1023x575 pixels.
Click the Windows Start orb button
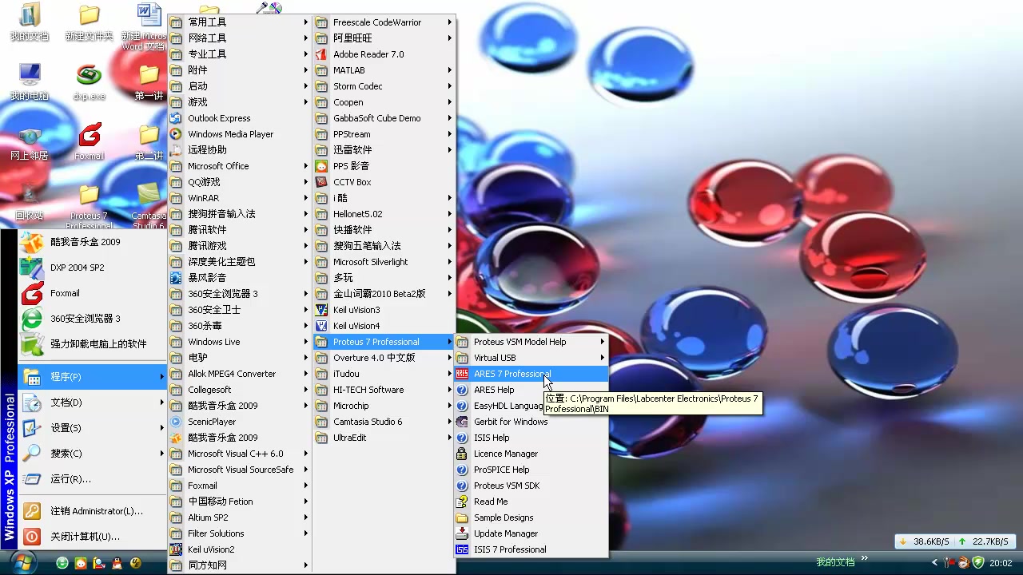[x=24, y=561]
